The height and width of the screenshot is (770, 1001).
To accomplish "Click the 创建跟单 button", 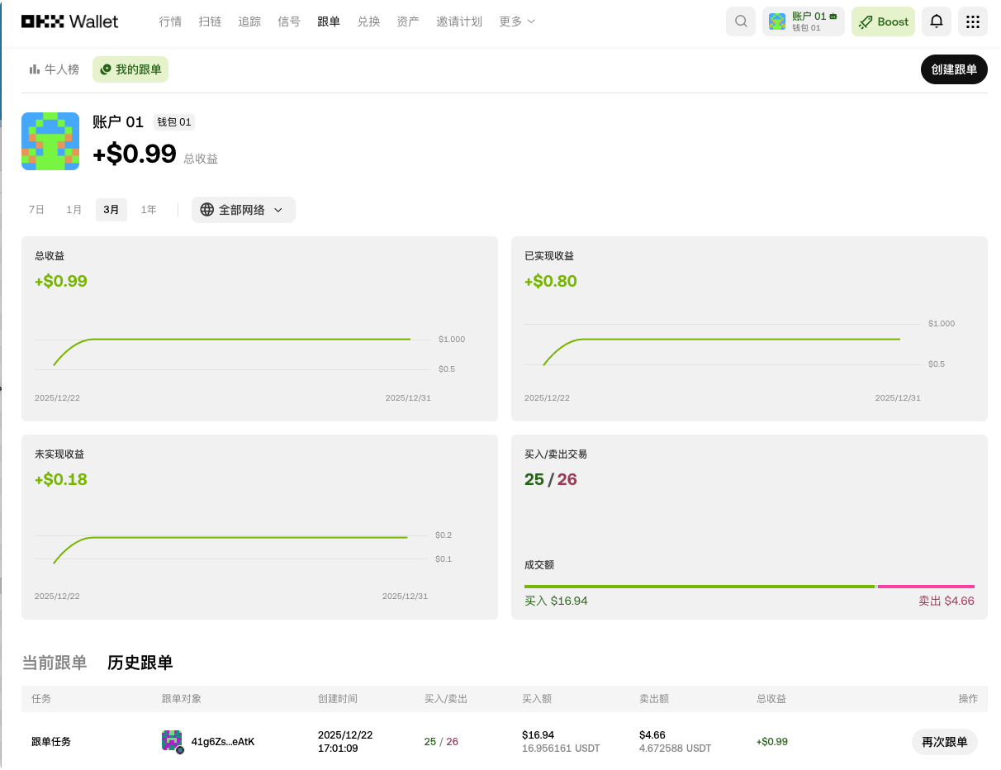I will tap(953, 69).
